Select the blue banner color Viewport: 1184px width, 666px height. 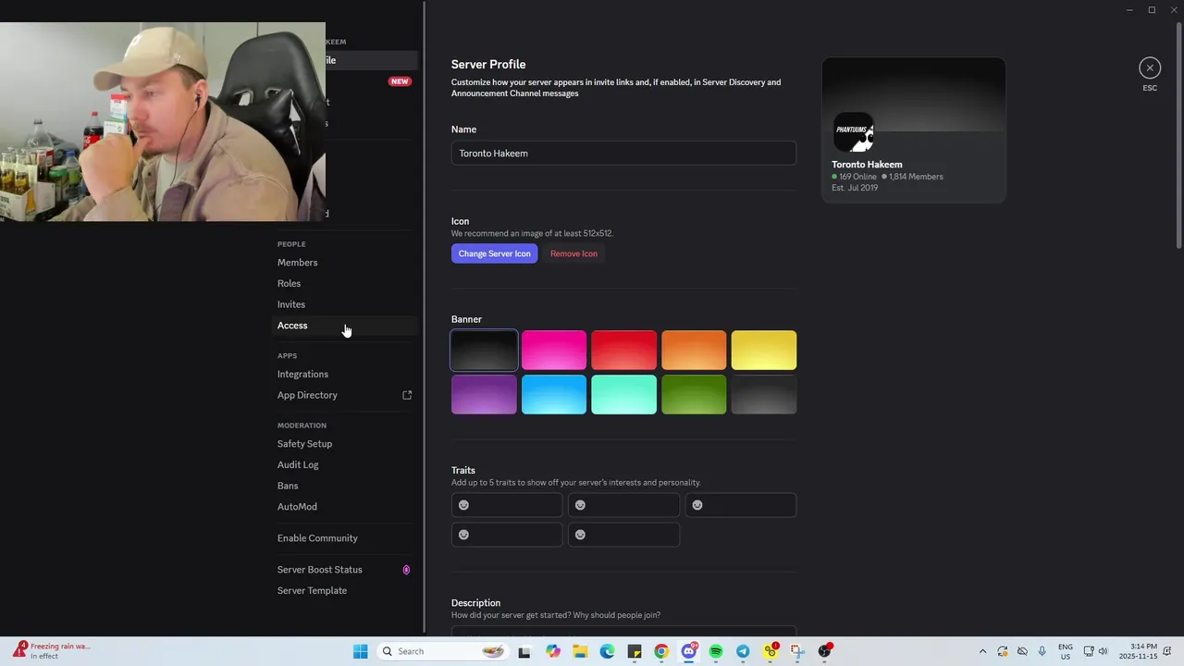554,394
